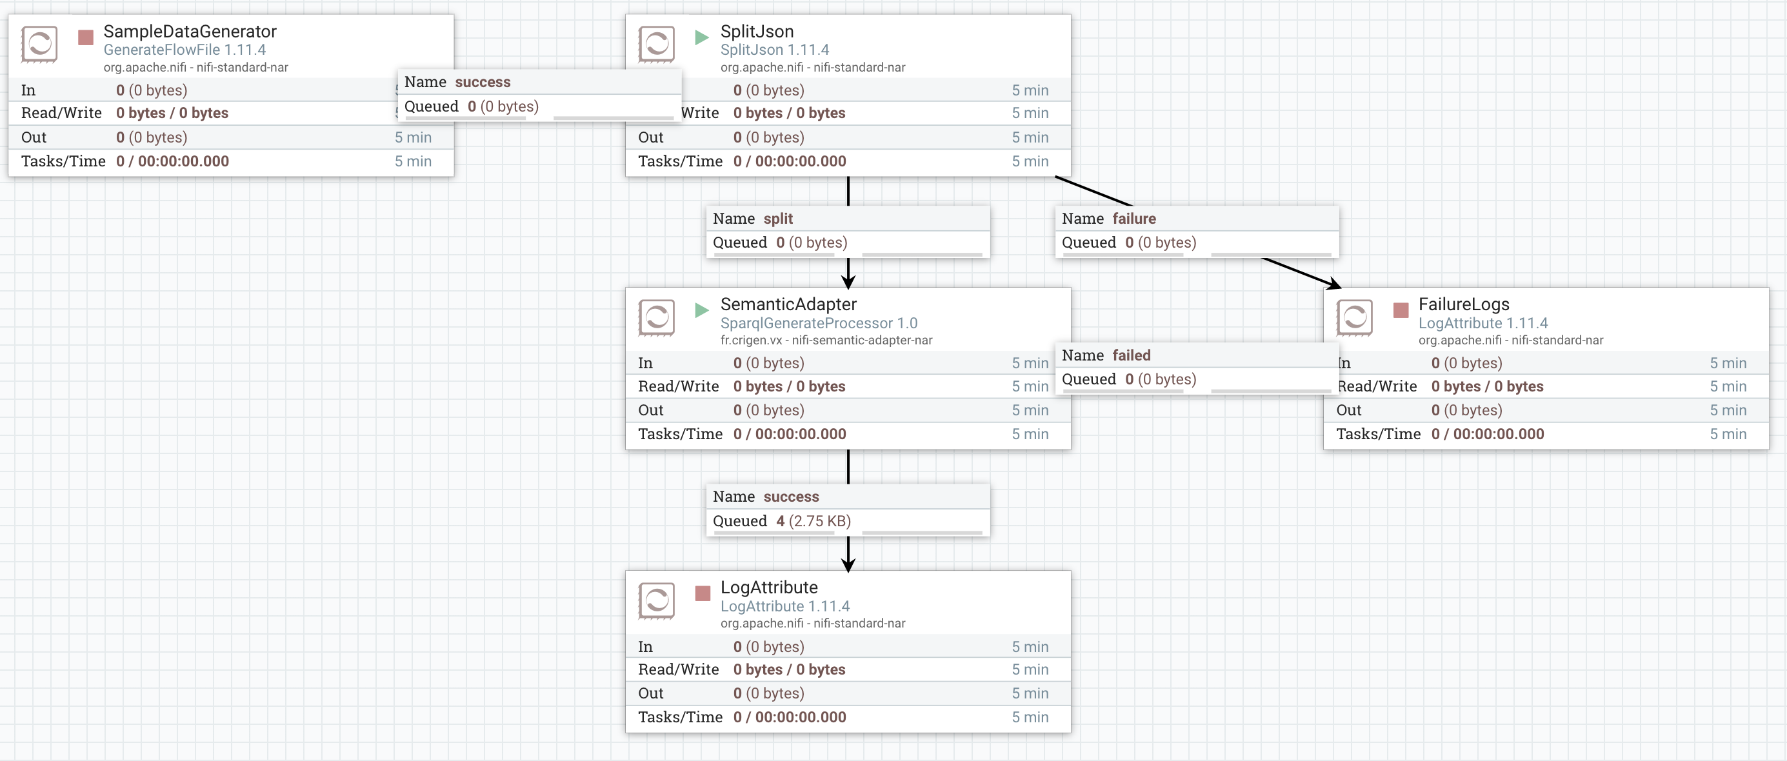Click LogAttribute Out row 5 min label

[1030, 694]
